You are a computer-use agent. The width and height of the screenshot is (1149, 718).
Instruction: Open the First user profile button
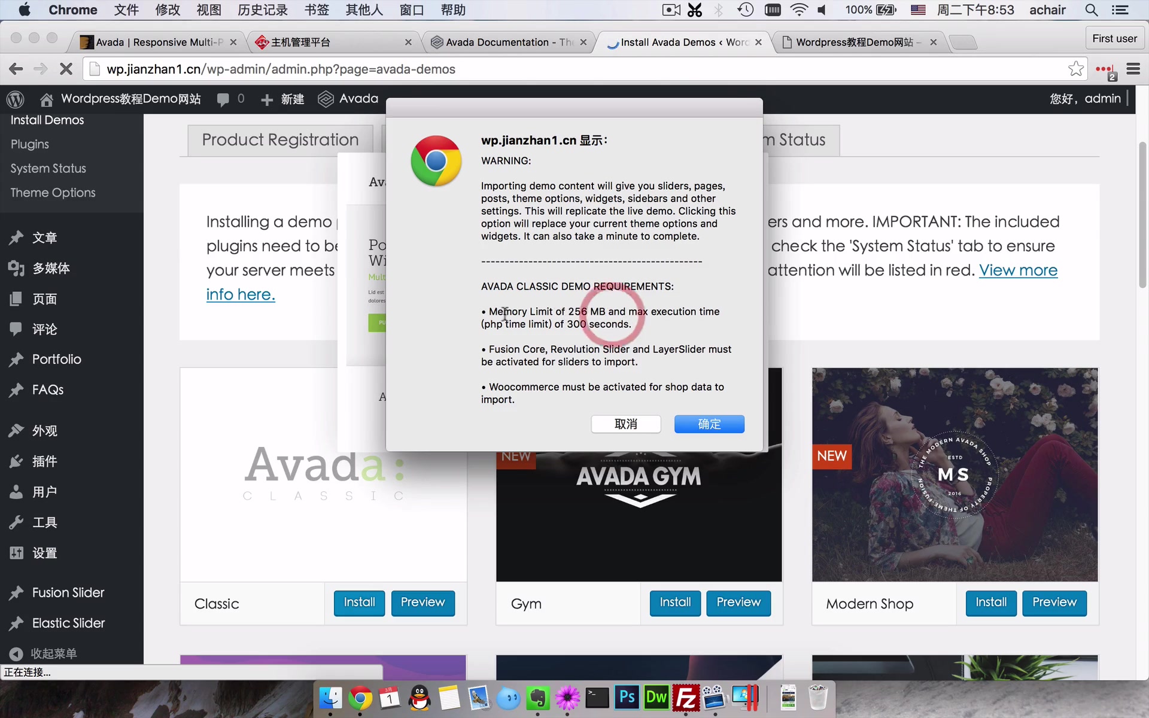coord(1114,38)
